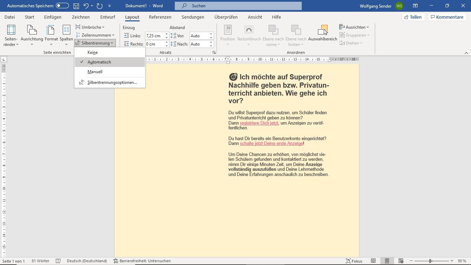Open the Seitenränder margins menu
Screen dimensions: 471x265
11,36
